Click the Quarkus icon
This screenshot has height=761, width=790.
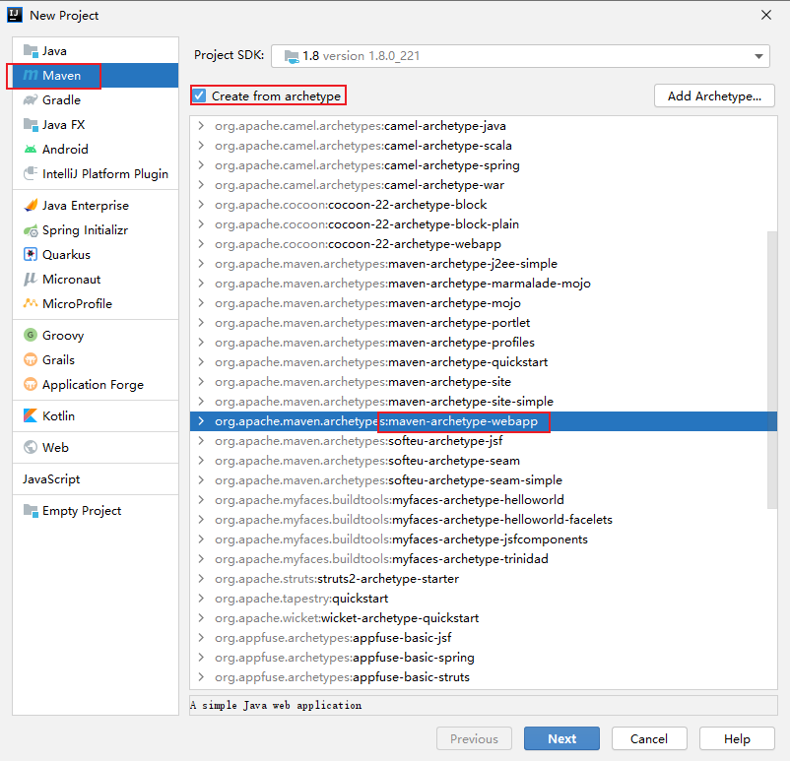[31, 254]
